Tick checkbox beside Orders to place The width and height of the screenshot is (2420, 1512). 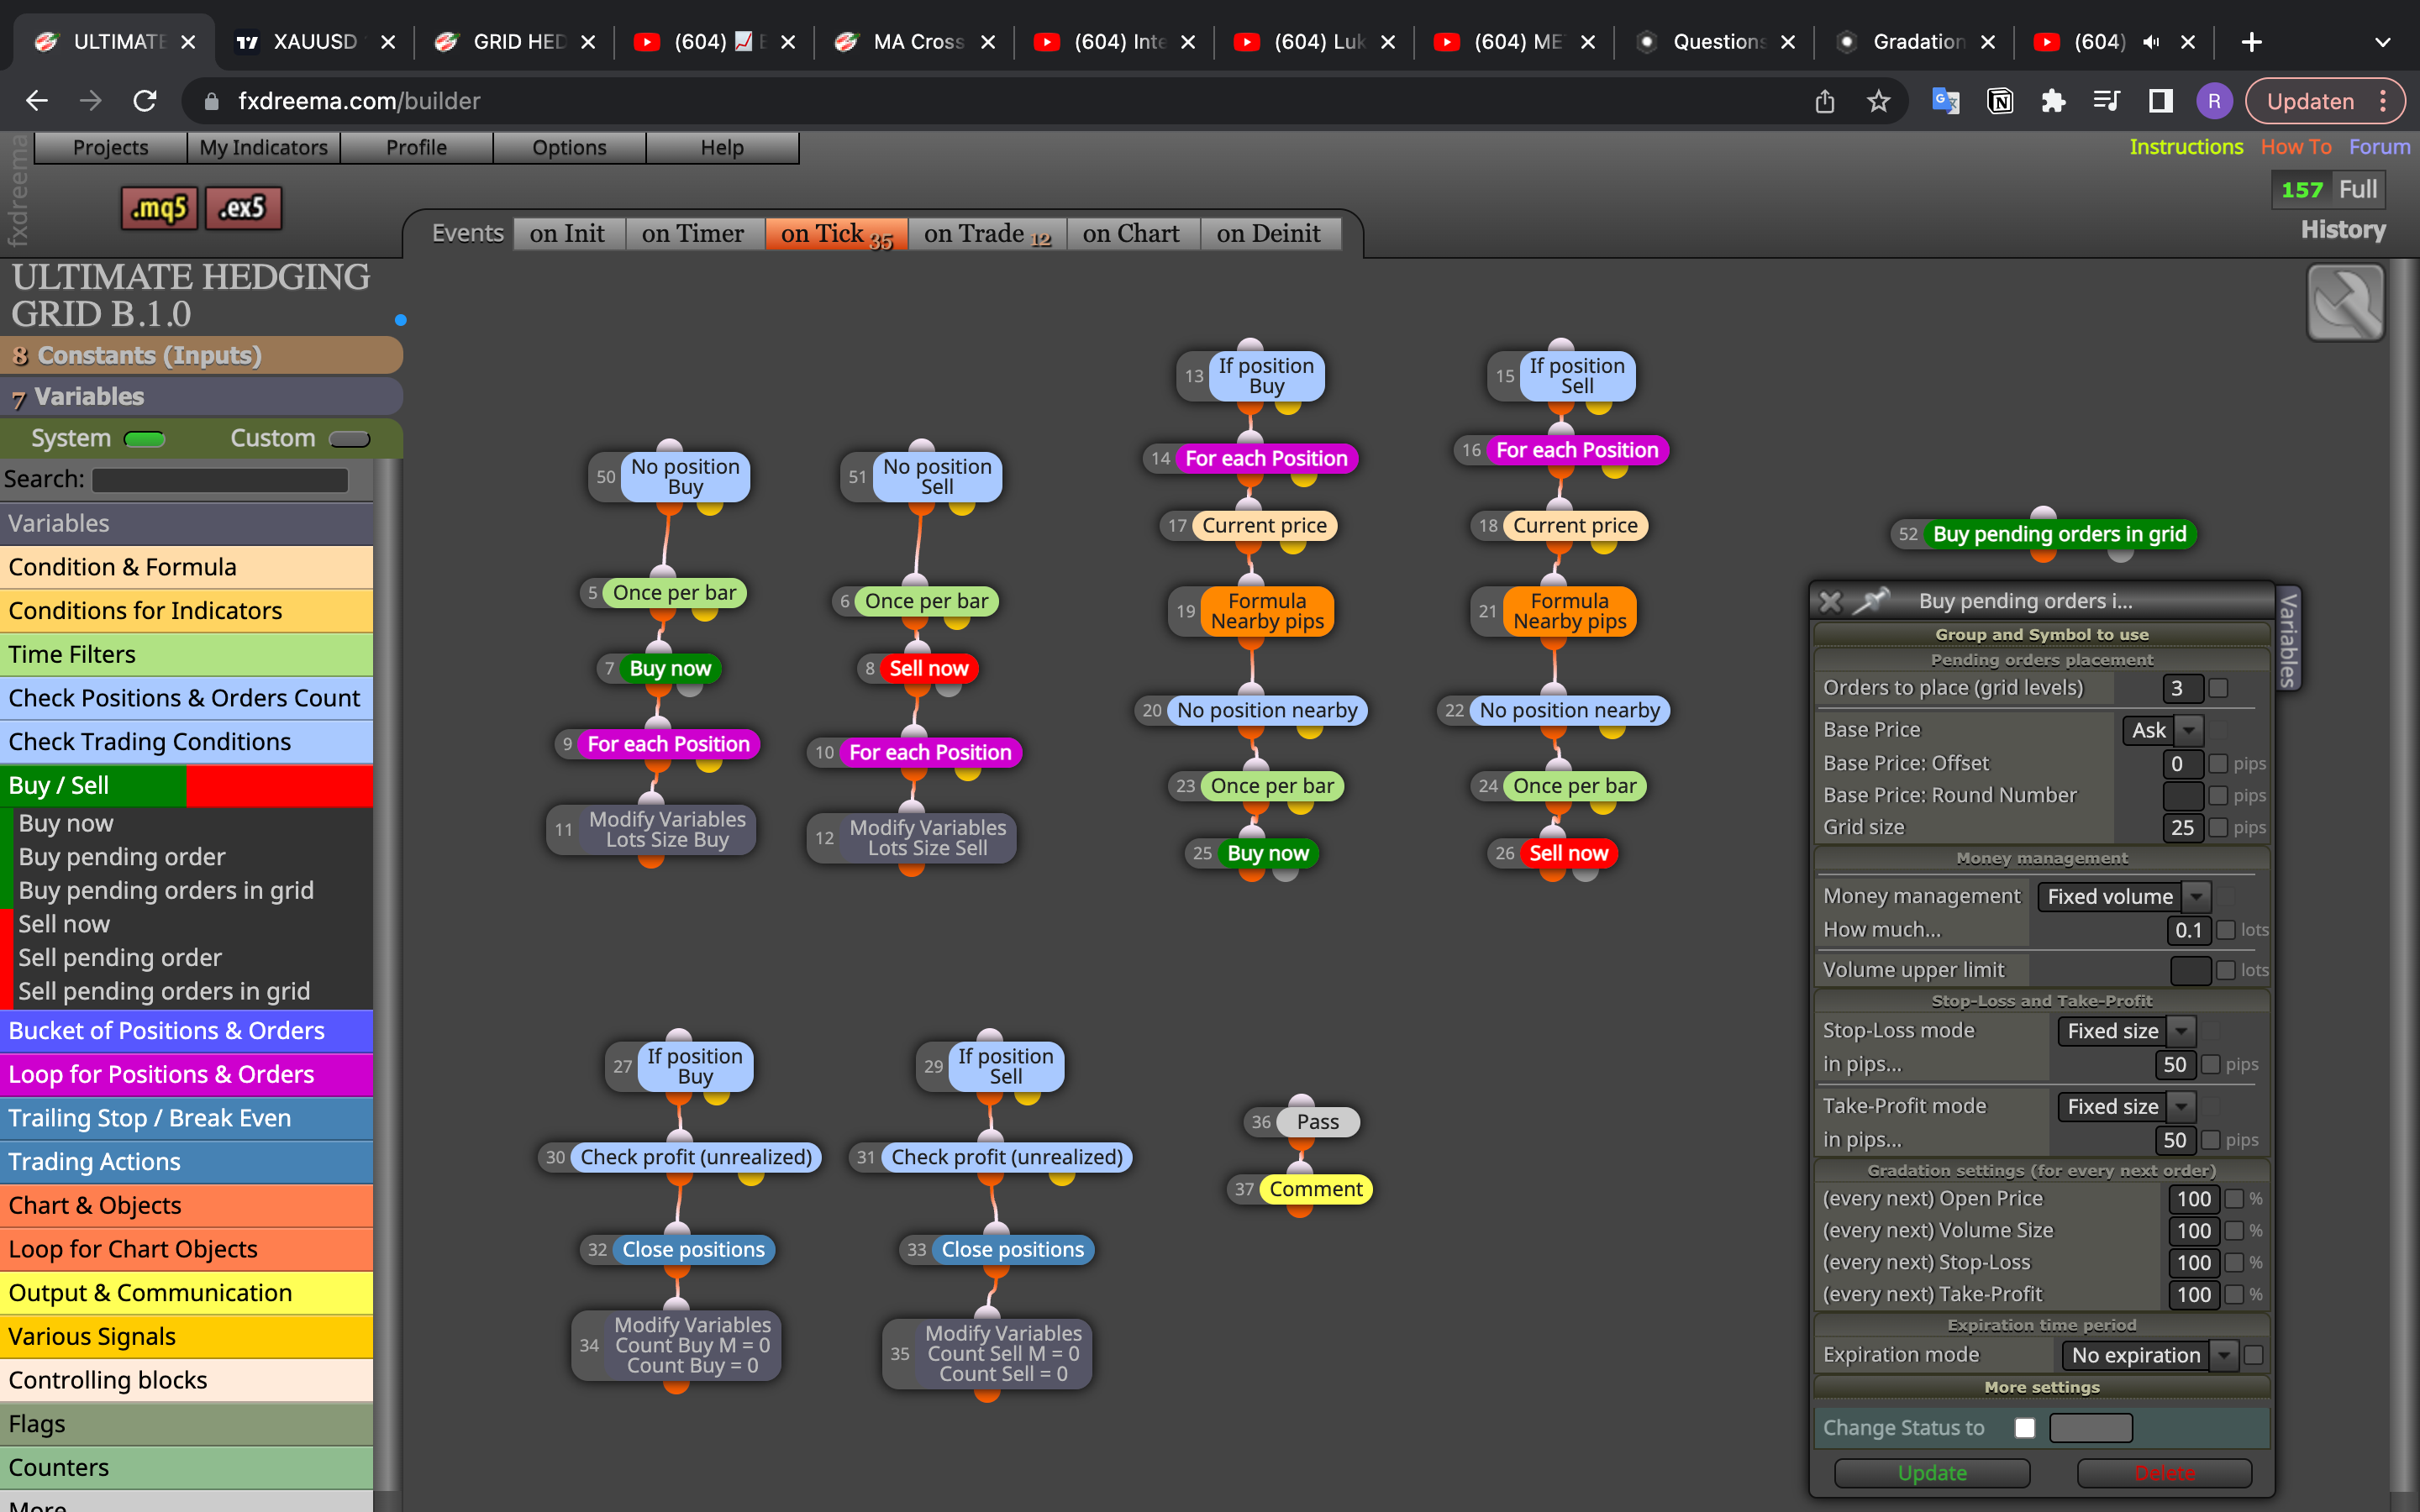click(x=2218, y=688)
